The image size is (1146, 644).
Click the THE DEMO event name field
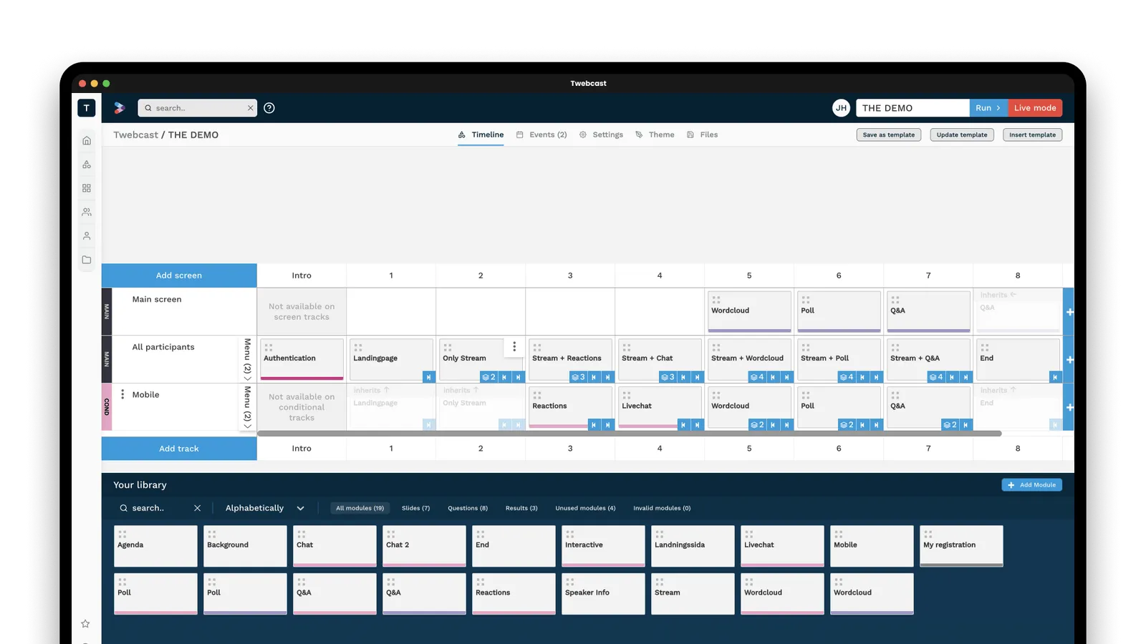913,108
